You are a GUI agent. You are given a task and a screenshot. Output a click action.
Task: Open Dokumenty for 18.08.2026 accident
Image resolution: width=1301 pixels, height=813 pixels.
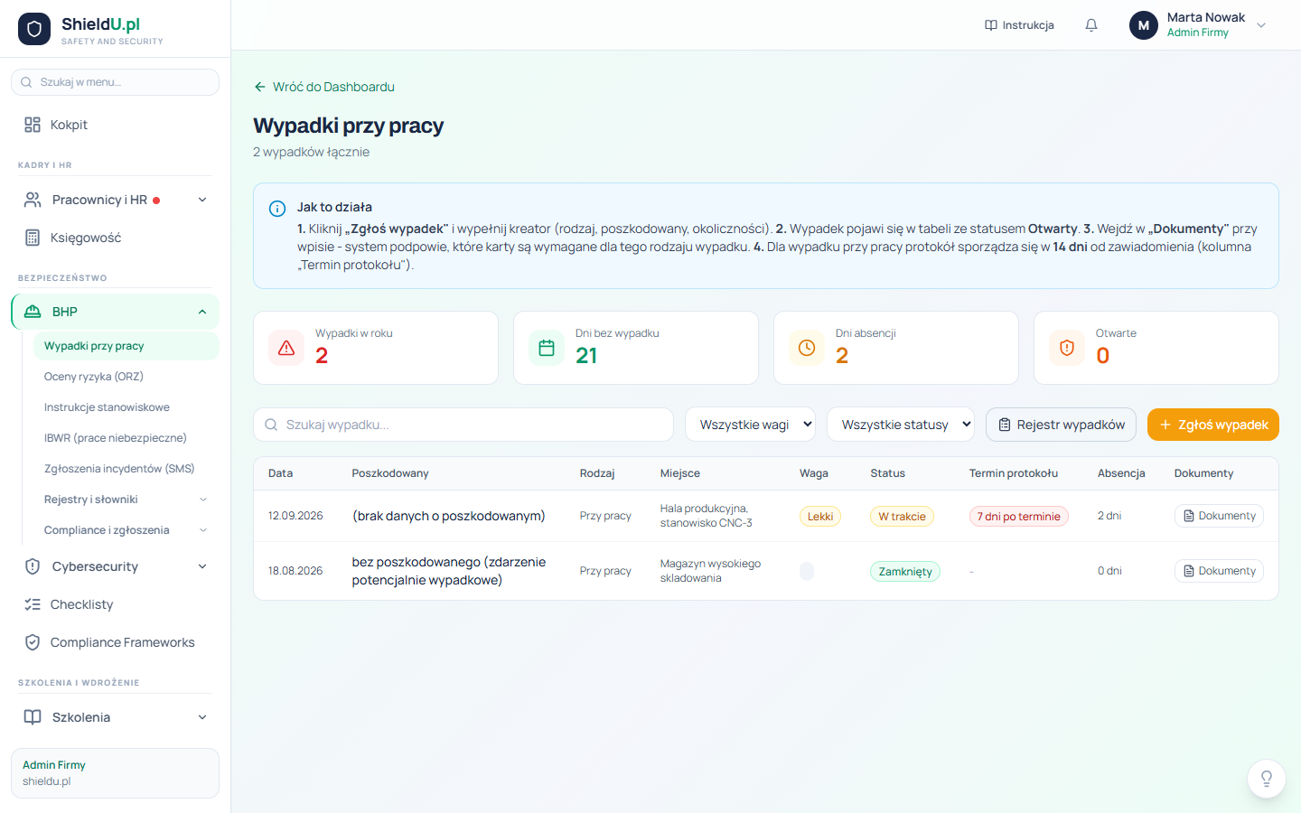click(x=1220, y=571)
